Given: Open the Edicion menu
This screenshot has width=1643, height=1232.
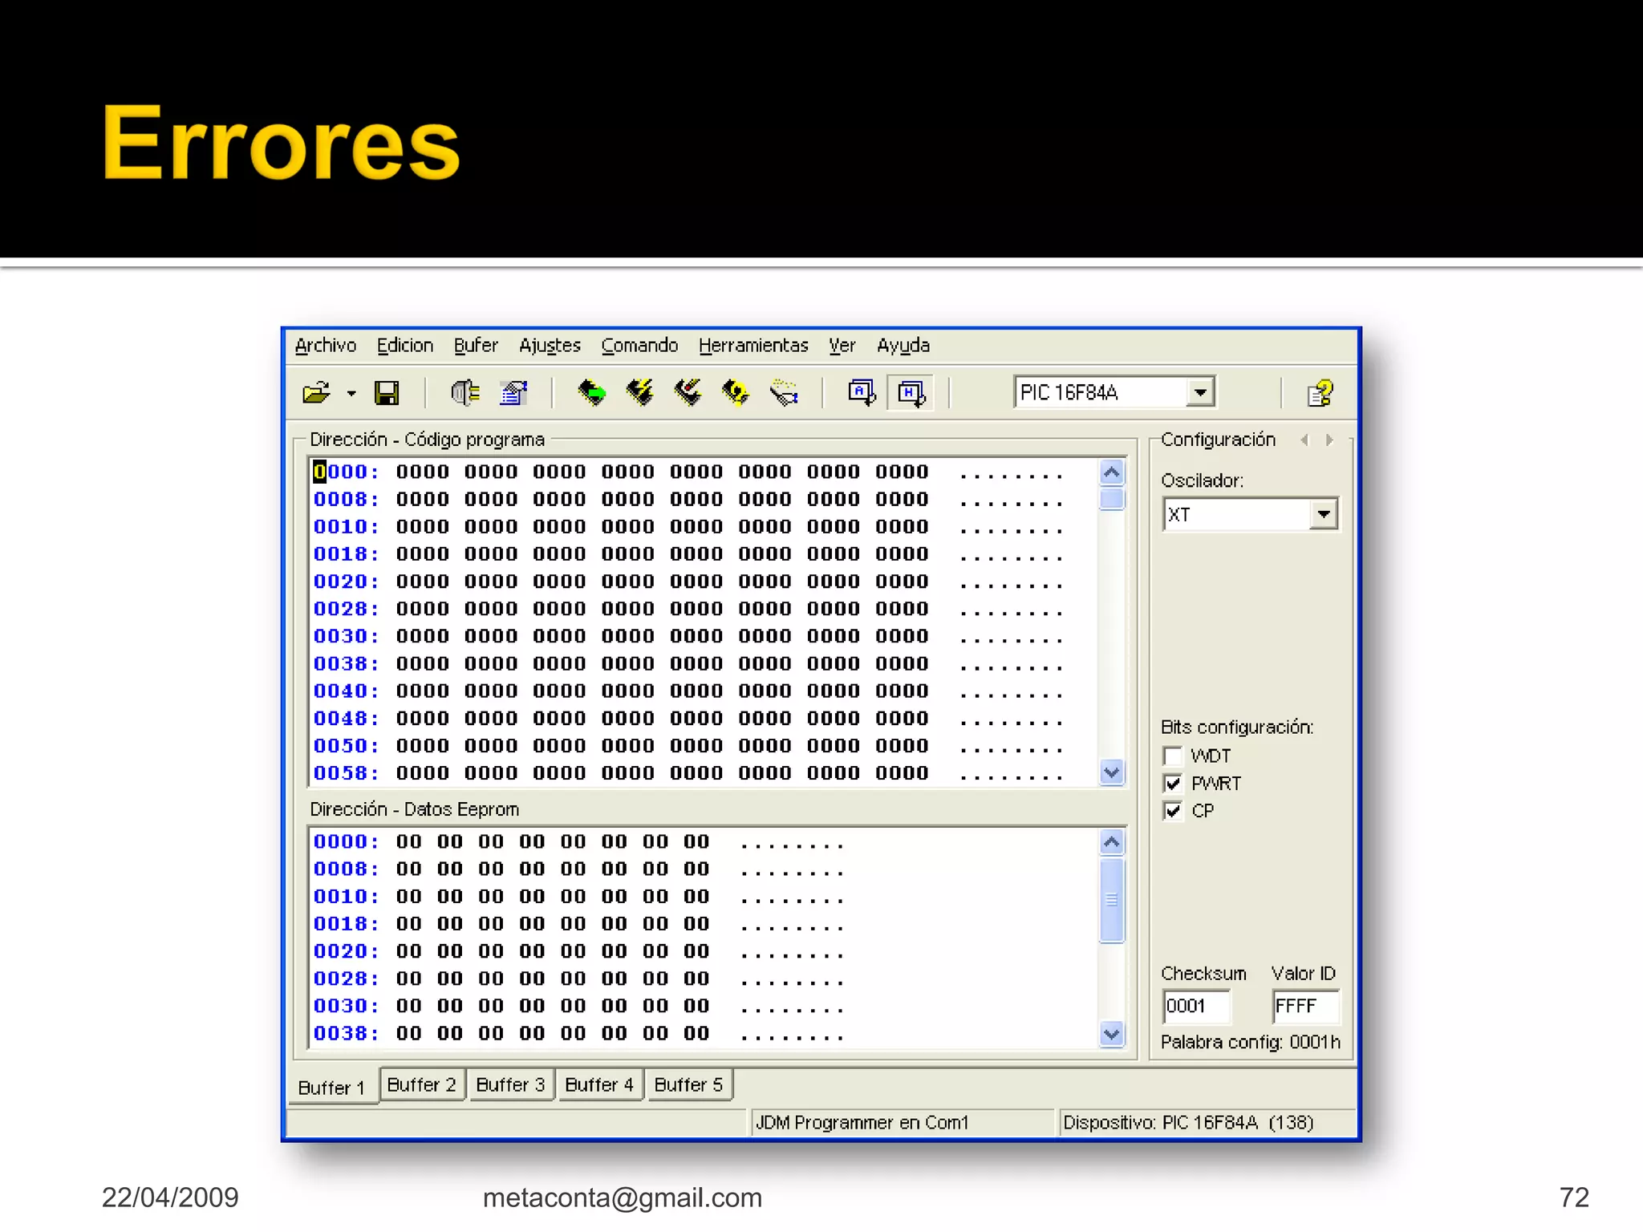Looking at the screenshot, I should 405,346.
